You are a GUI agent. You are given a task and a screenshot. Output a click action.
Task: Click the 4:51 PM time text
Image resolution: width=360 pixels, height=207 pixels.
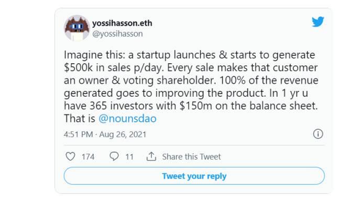(78, 134)
